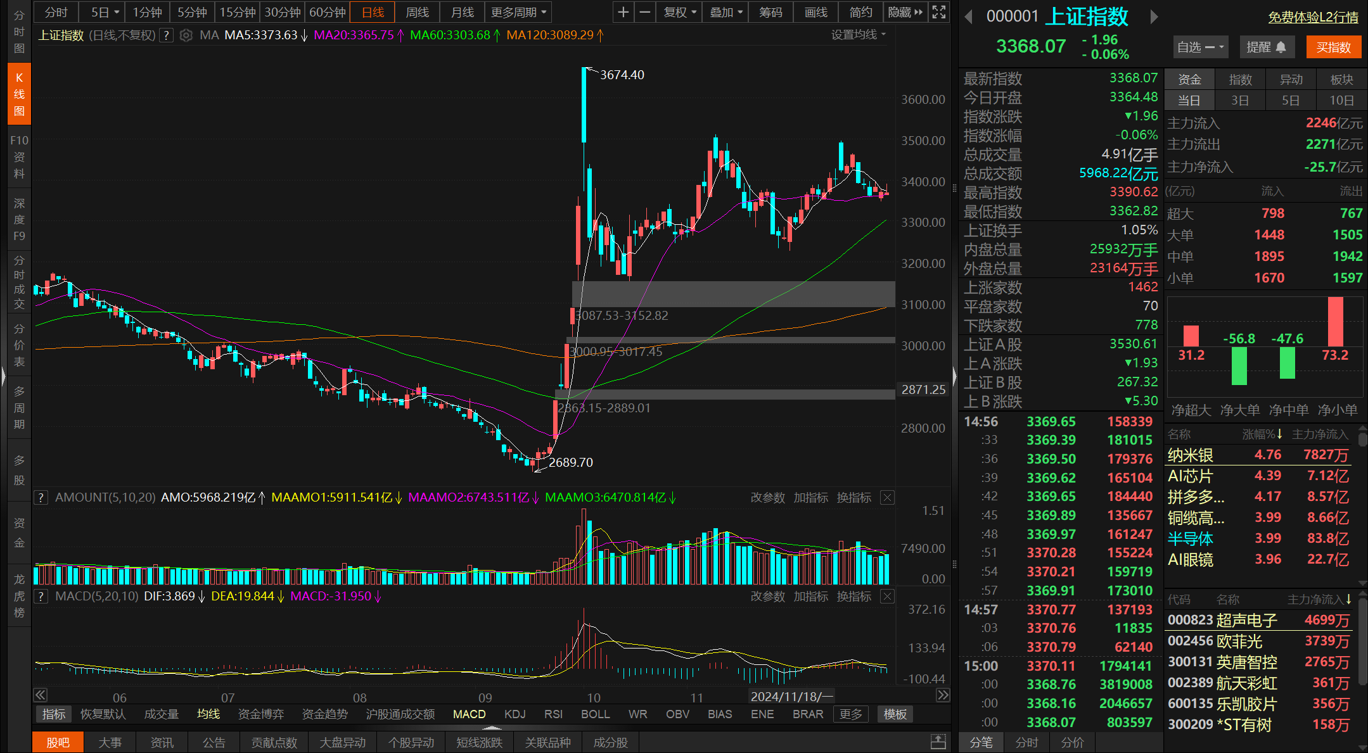Screen dimensions: 1368x753
Task: Hide toolbar via 隐藏 button
Action: (905, 12)
